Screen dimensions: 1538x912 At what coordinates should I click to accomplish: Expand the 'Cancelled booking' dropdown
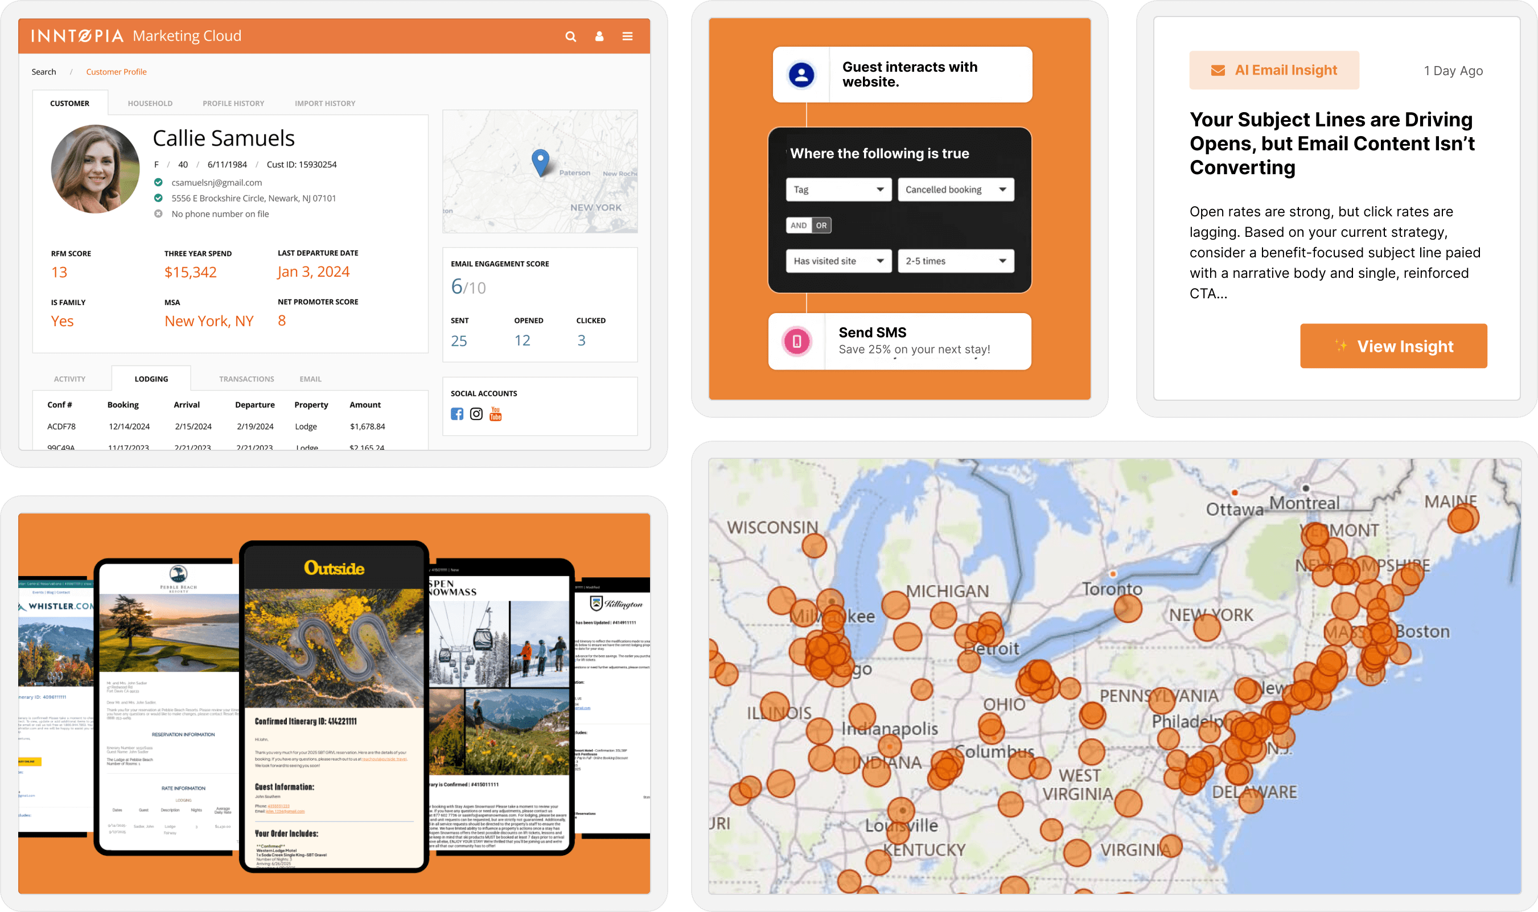point(956,189)
